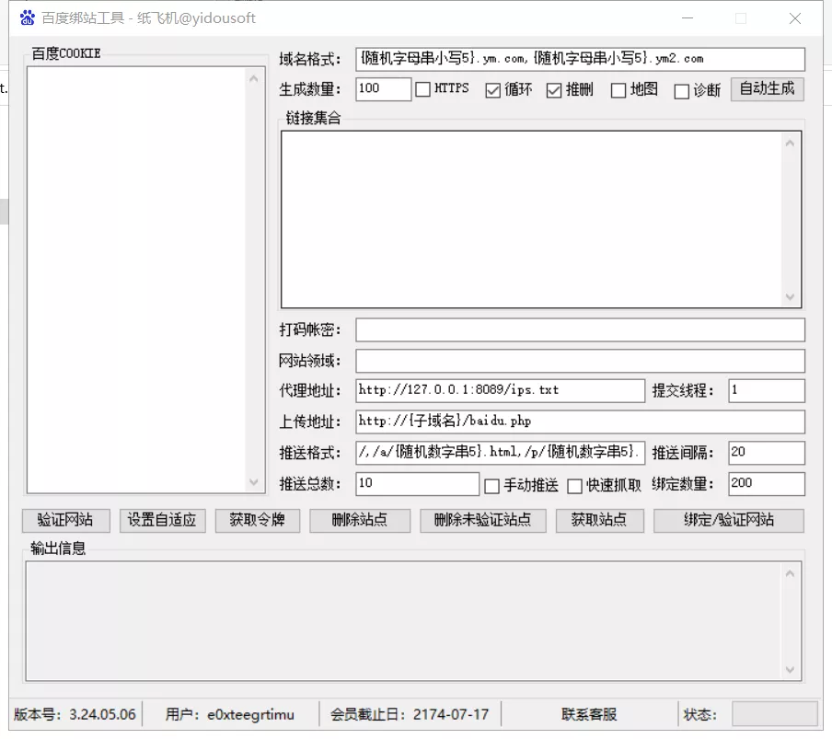832x739 pixels.
Task: Focus the 打码帐密 input field
Action: pos(580,330)
